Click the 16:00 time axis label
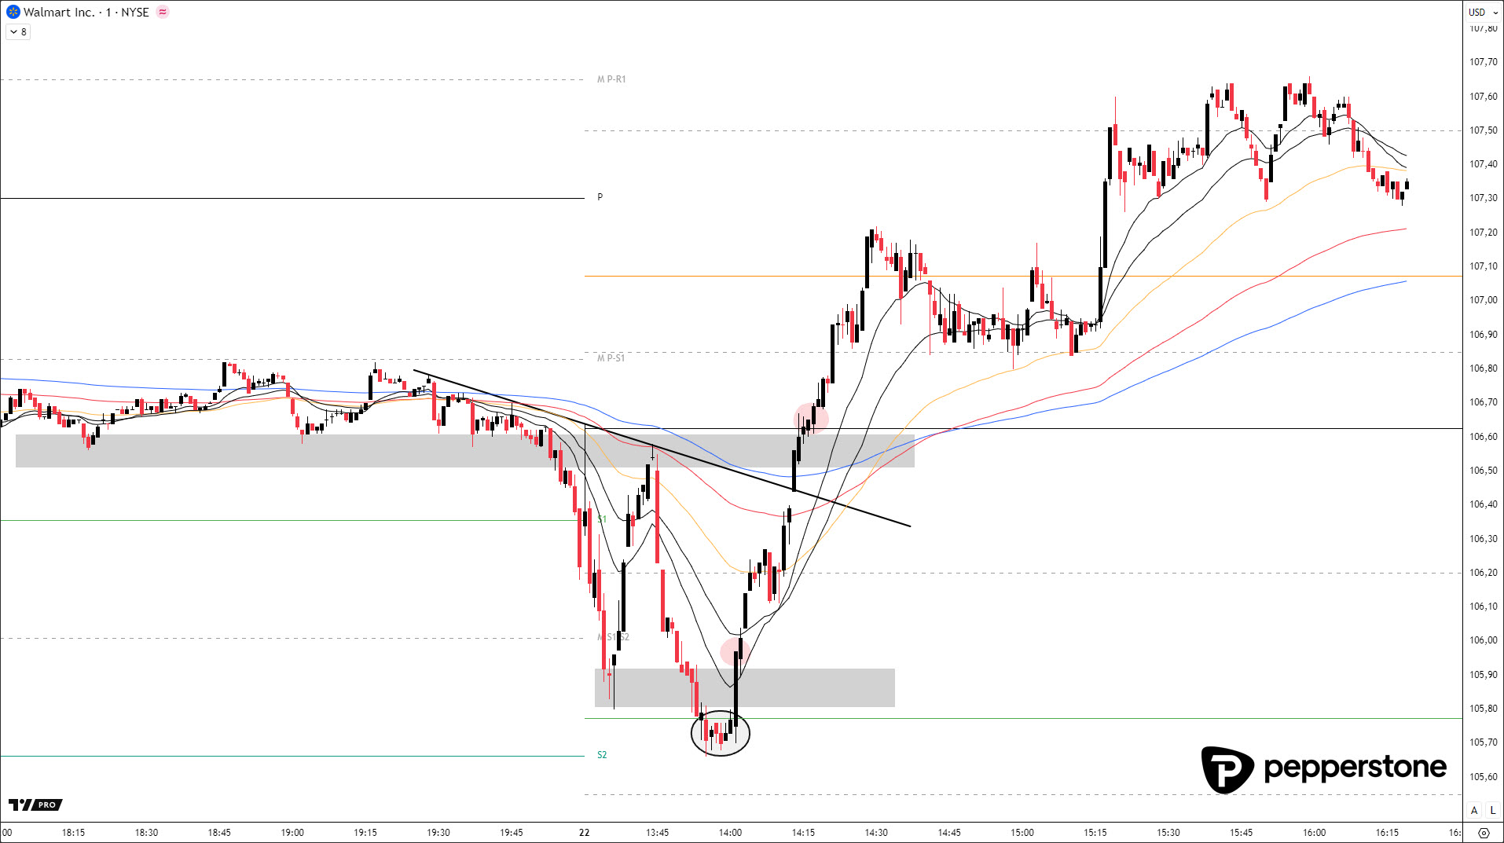The width and height of the screenshot is (1504, 843). 1315,833
